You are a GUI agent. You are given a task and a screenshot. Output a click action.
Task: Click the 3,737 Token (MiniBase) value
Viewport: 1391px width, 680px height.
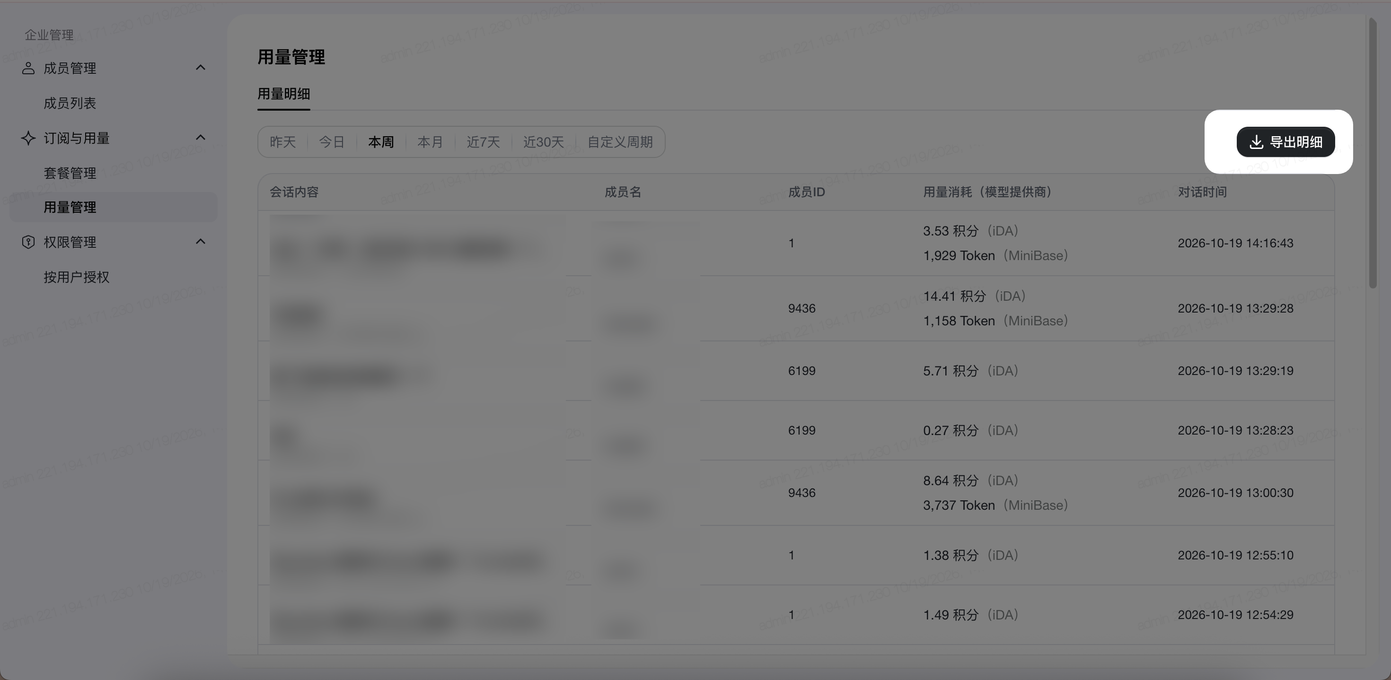click(x=996, y=506)
